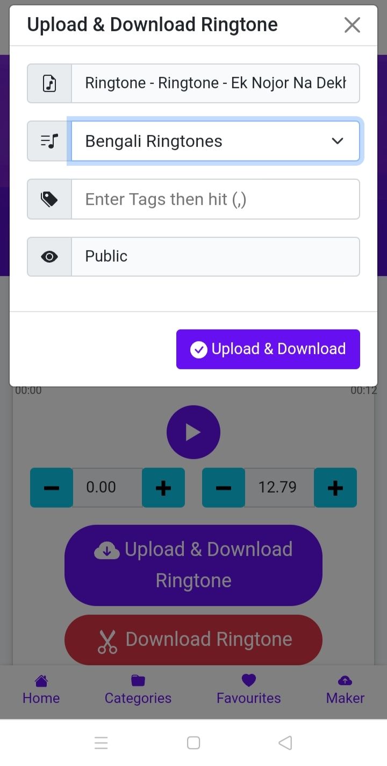Image resolution: width=387 pixels, height=766 pixels.
Task: Increase the start time of 0.00
Action: point(163,488)
